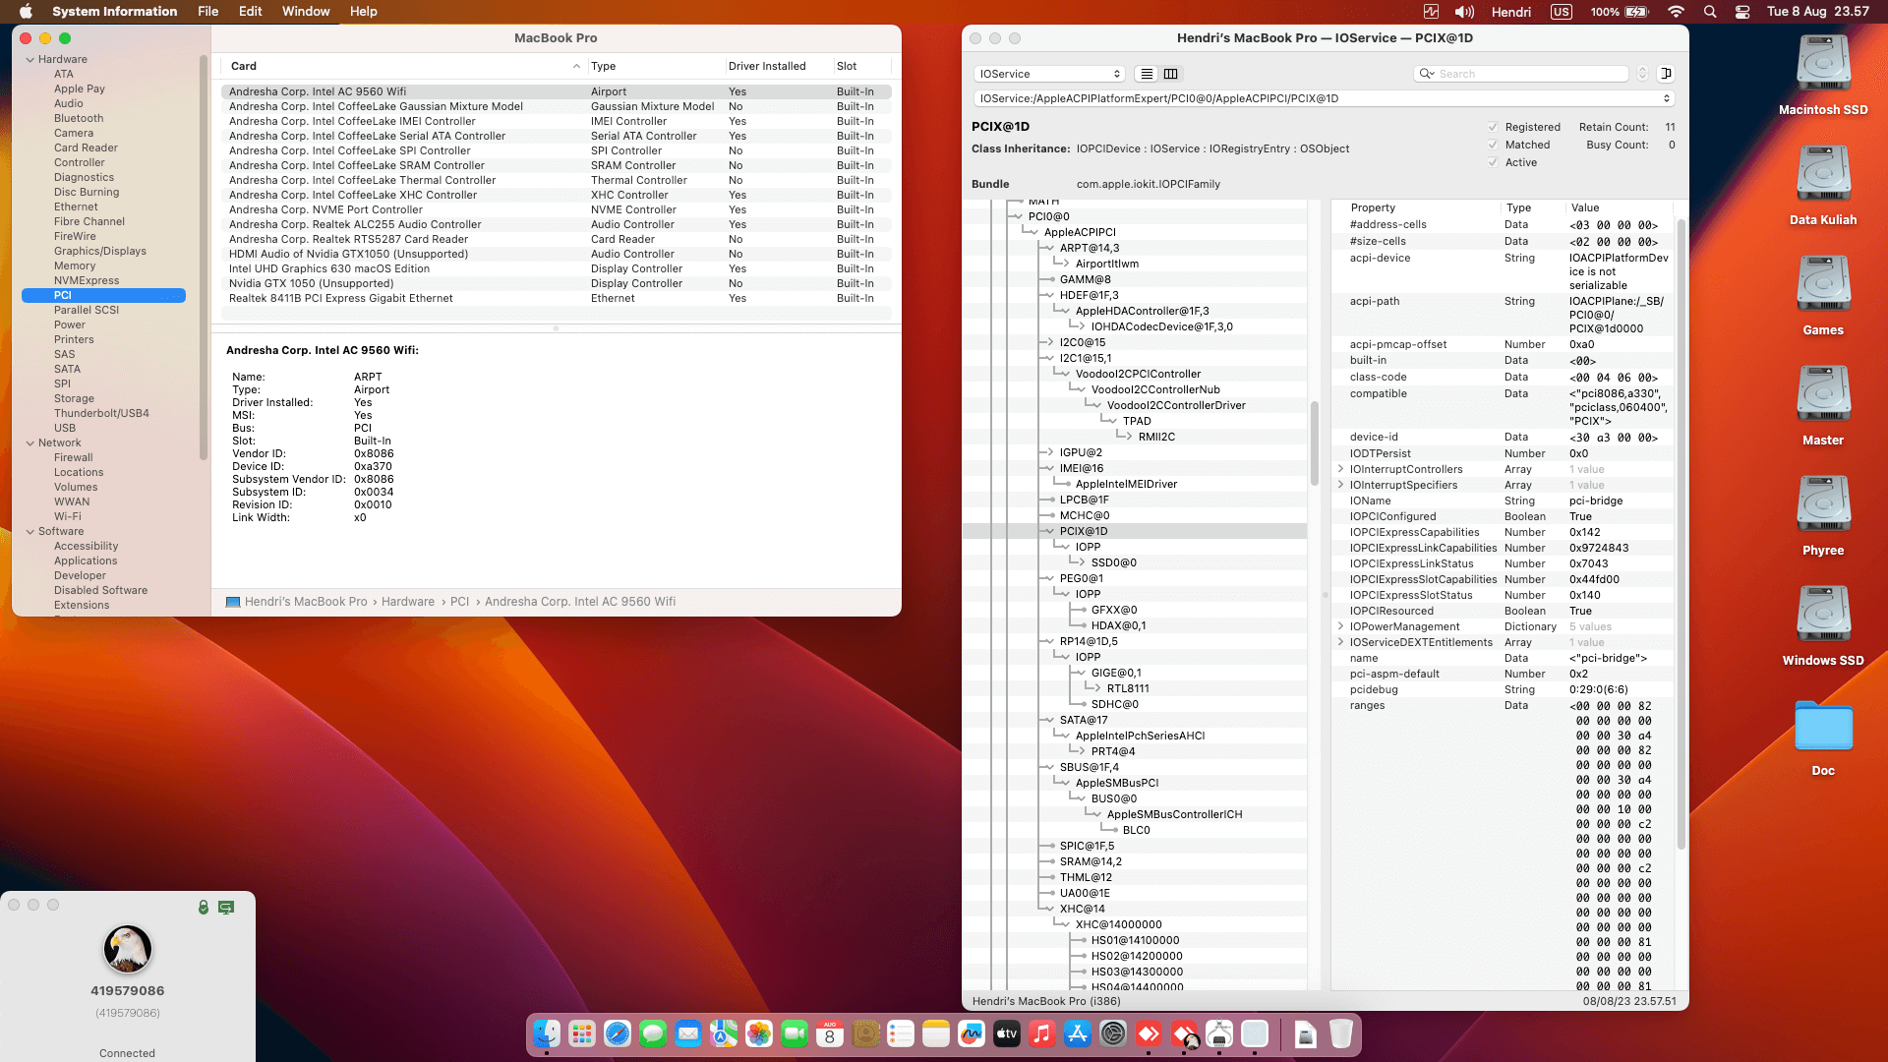Open Control Center in menu bar
1888x1062 pixels.
1742,12
